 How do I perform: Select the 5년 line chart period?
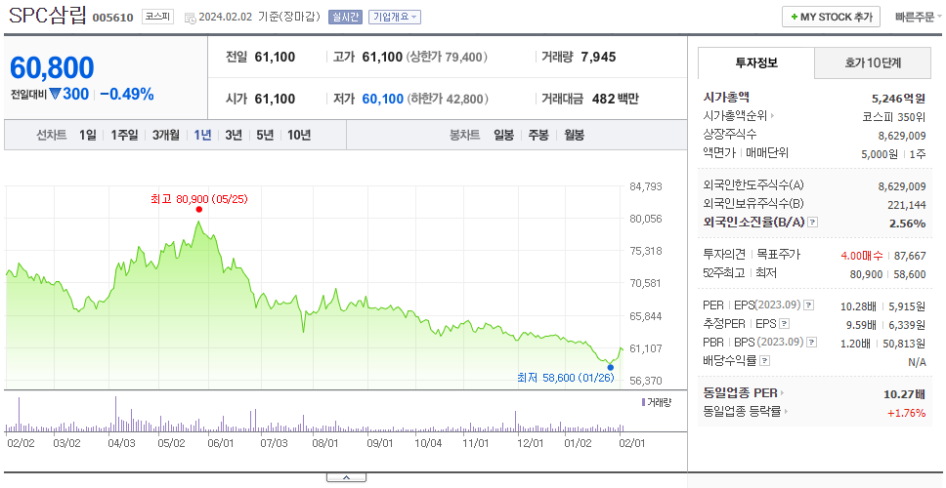265,135
